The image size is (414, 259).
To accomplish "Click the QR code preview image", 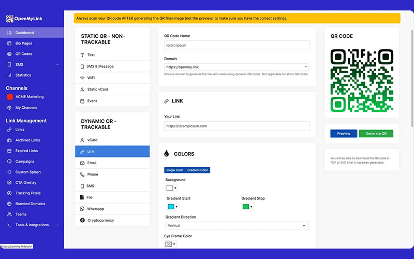I will [x=362, y=80].
